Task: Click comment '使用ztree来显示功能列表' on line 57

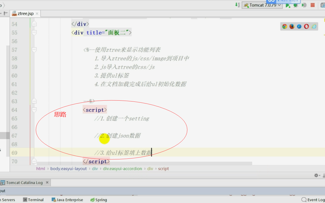Action: click(x=122, y=50)
